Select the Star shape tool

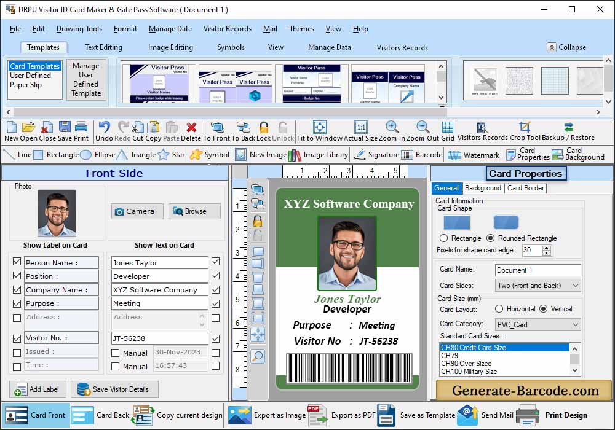tap(171, 155)
